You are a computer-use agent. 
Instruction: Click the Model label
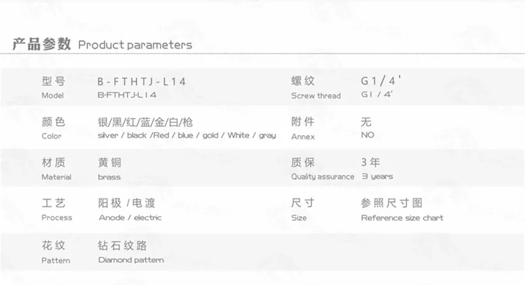point(52,95)
